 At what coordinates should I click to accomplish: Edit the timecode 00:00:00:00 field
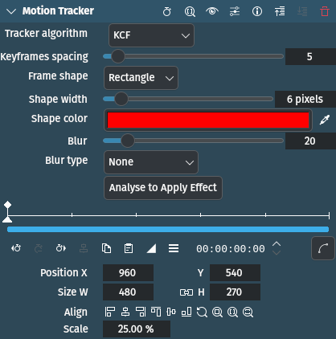pos(231,249)
